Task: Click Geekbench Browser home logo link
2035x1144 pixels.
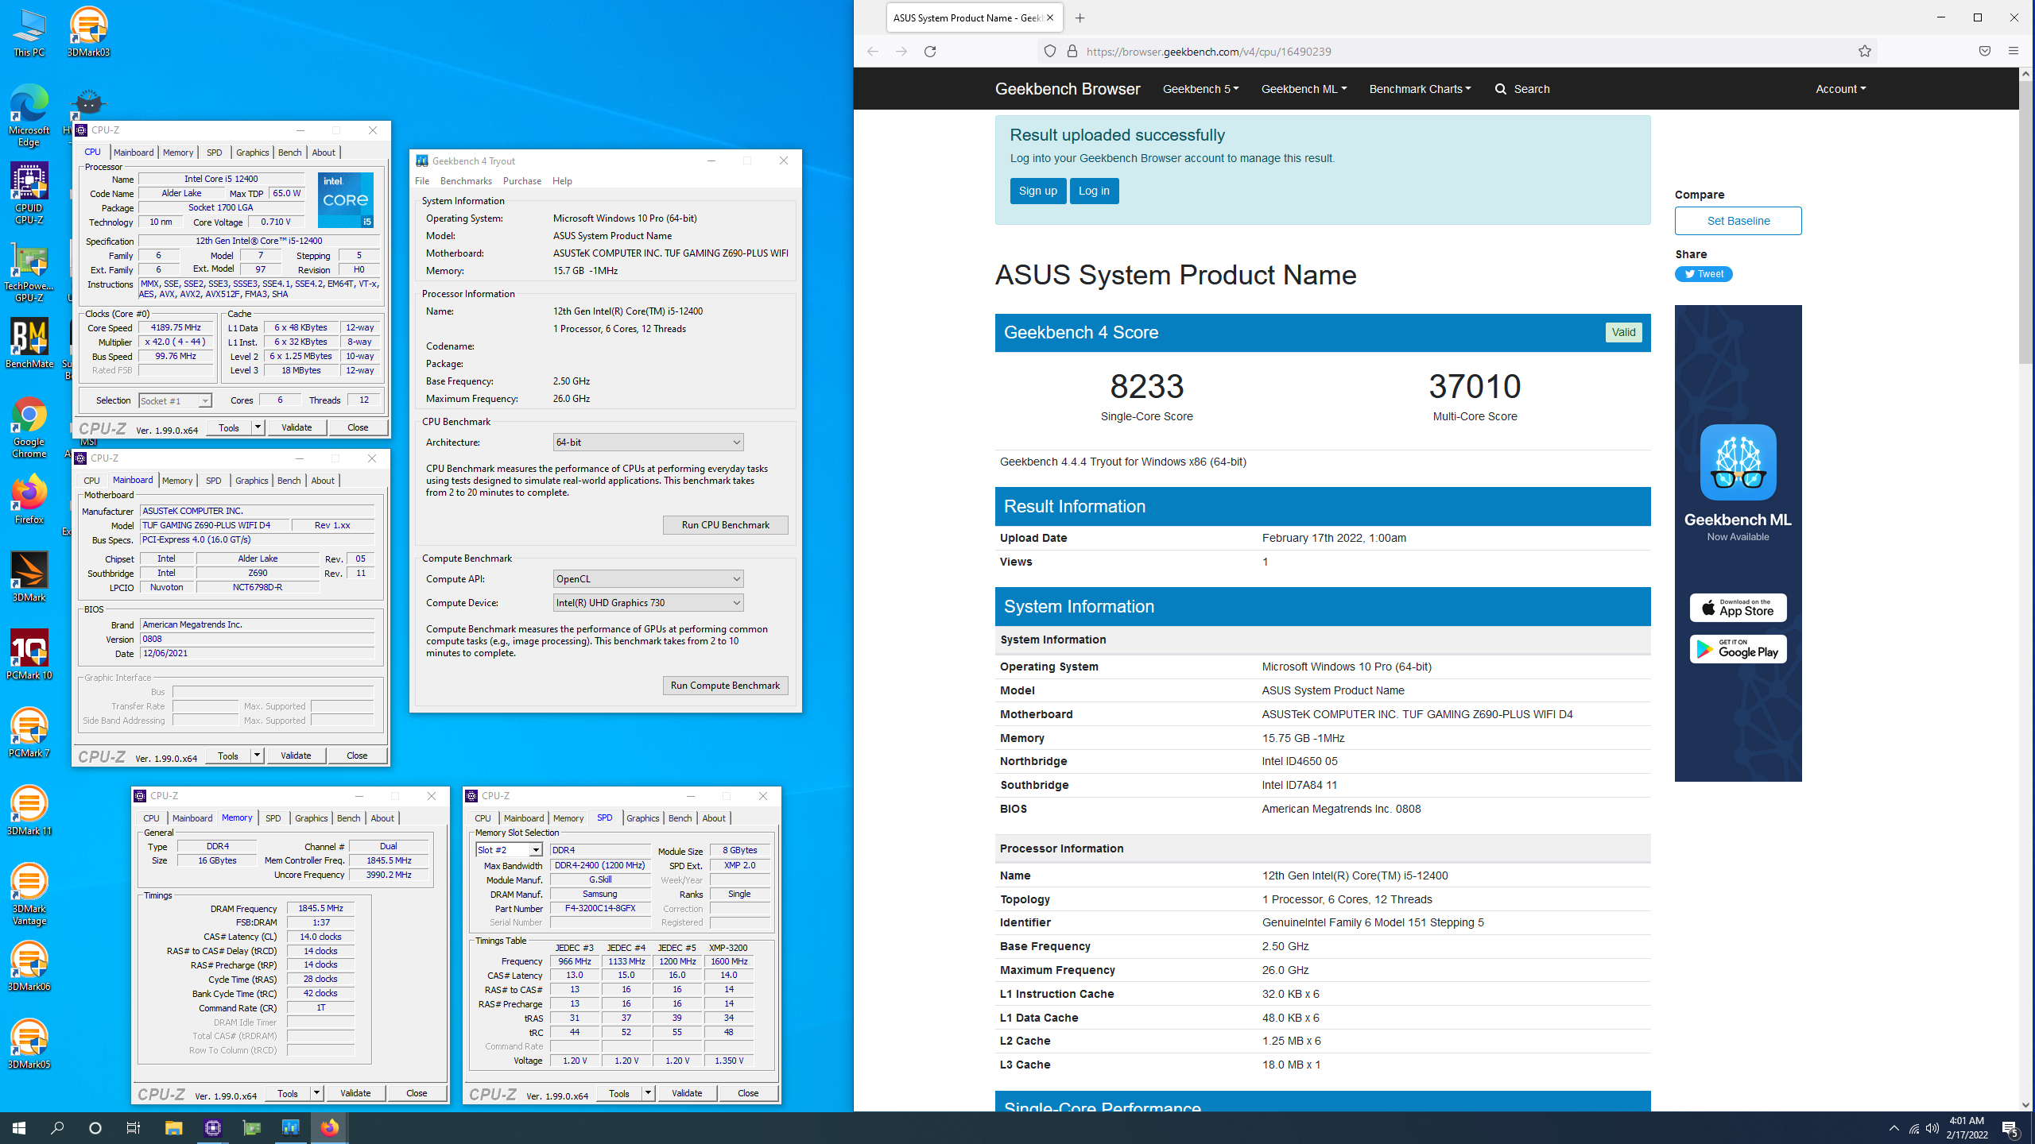Action: pos(1067,89)
